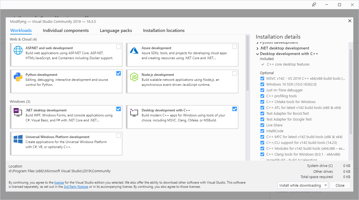Check Universal Windows Platform development workload

click(x=119, y=136)
